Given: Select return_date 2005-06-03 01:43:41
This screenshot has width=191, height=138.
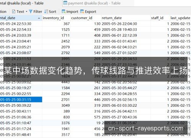Looking at the screenshot, I should coord(126,41).
